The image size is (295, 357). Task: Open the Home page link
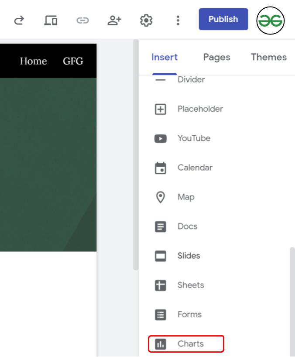coord(34,61)
